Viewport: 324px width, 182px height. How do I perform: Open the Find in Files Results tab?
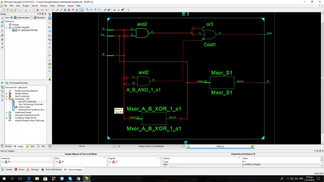tap(52, 170)
